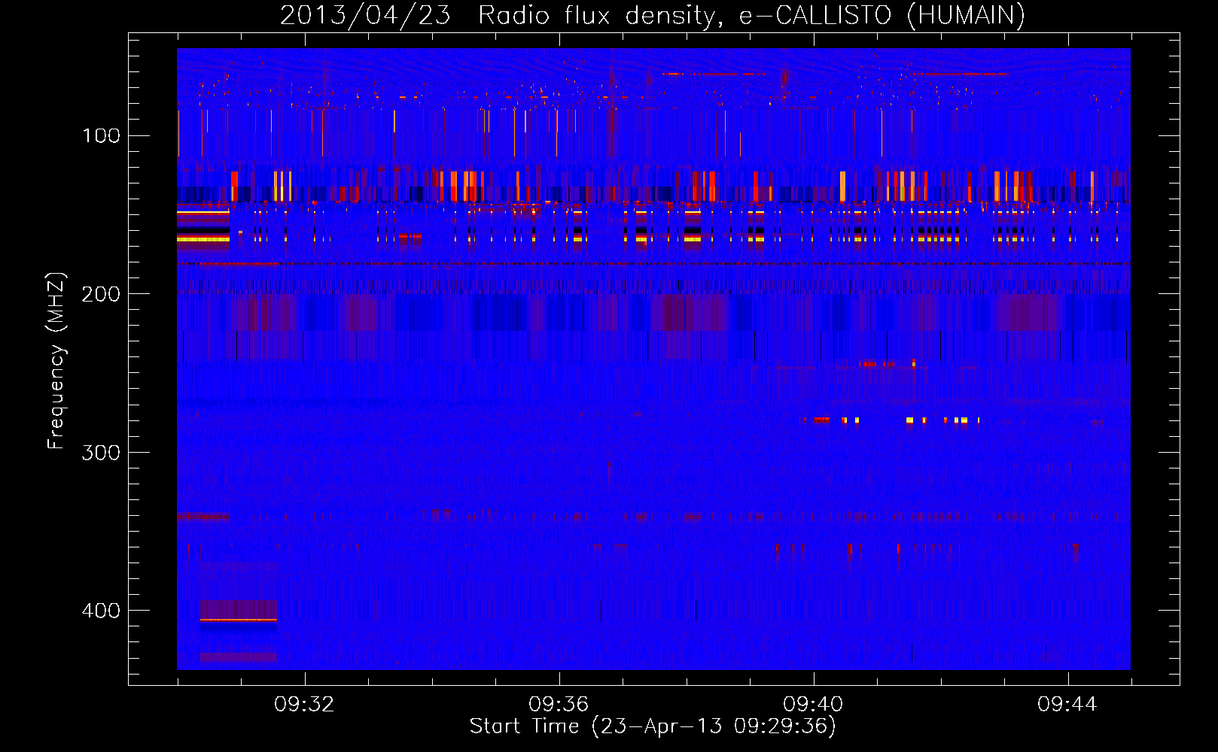Click the 200 MHz frequency tick label
This screenshot has height=752, width=1218.
pyautogui.click(x=102, y=294)
